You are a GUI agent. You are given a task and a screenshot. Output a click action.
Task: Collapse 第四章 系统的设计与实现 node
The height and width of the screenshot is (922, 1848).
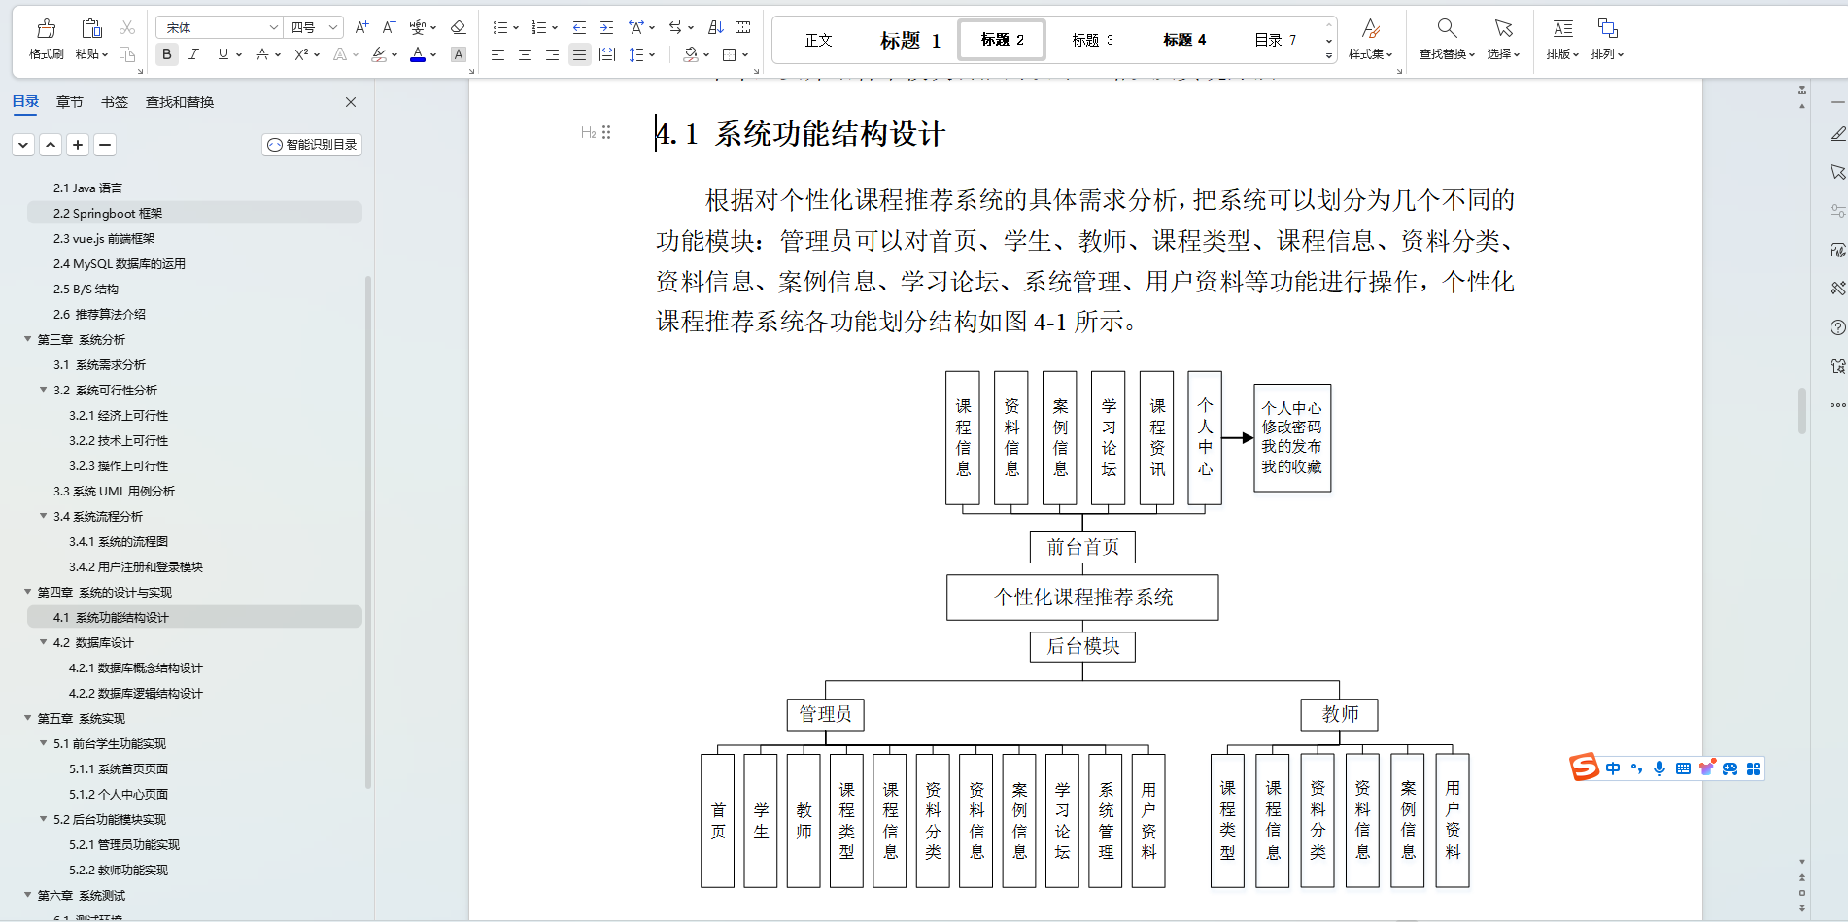[27, 592]
